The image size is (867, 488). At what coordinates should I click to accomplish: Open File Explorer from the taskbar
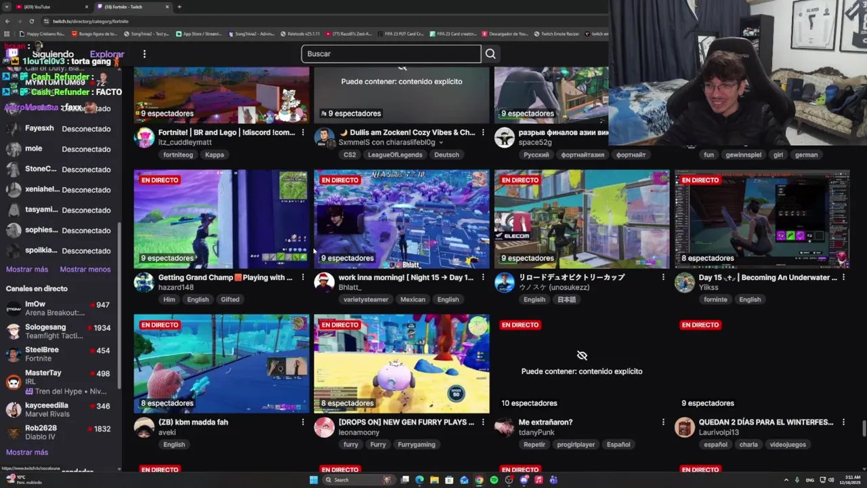click(x=434, y=480)
